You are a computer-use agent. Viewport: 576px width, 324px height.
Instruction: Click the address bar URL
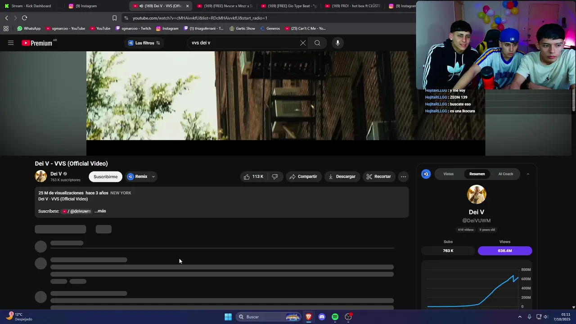click(200, 18)
